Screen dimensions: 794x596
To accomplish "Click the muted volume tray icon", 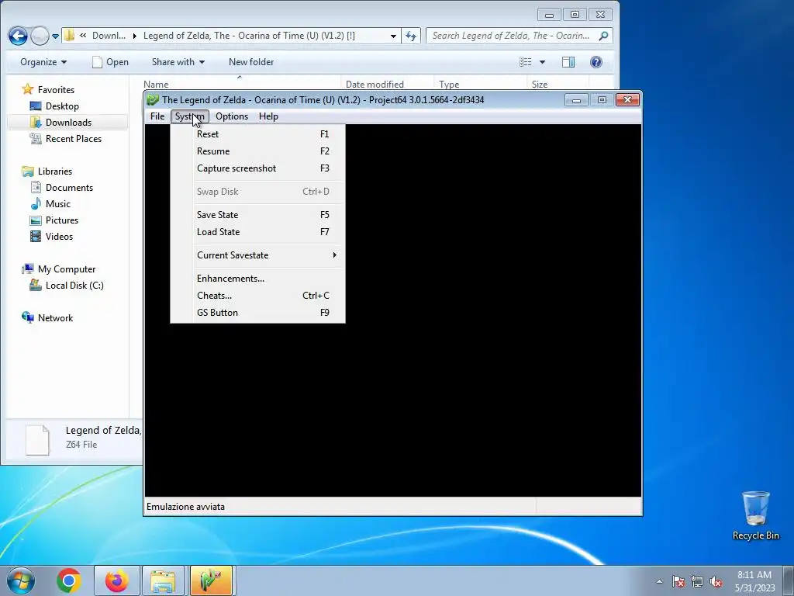I will [x=716, y=581].
